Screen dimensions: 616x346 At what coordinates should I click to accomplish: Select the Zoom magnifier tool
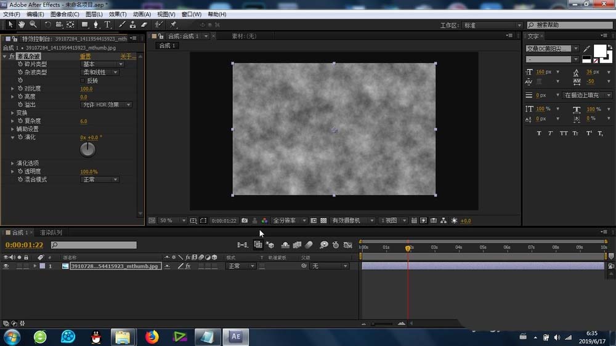click(33, 25)
